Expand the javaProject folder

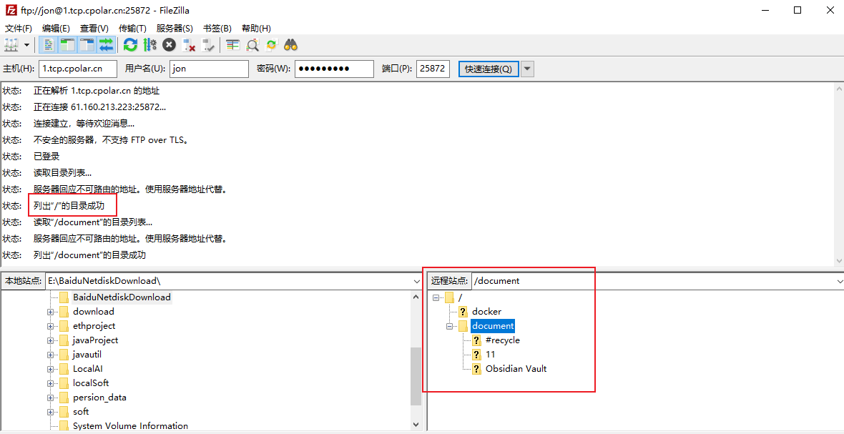pos(51,340)
